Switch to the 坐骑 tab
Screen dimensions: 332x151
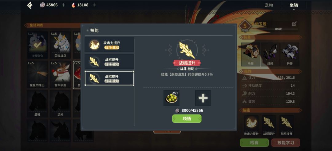[x=294, y=5]
